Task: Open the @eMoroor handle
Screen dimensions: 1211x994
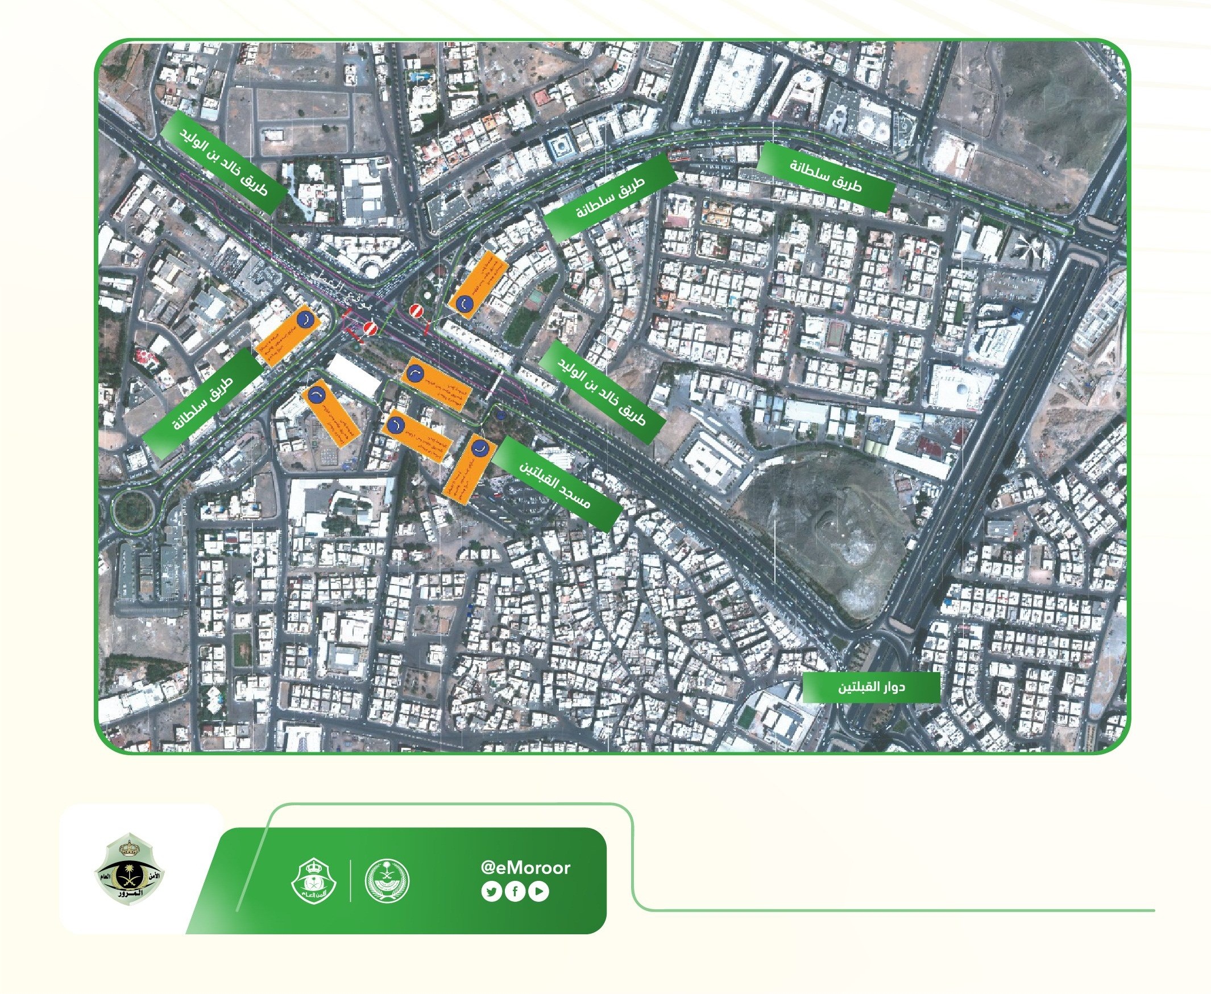Action: point(526,867)
